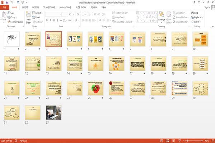Expand the Shape Fill dropdown
The height and width of the screenshot is (143, 215).
coord(179,13)
